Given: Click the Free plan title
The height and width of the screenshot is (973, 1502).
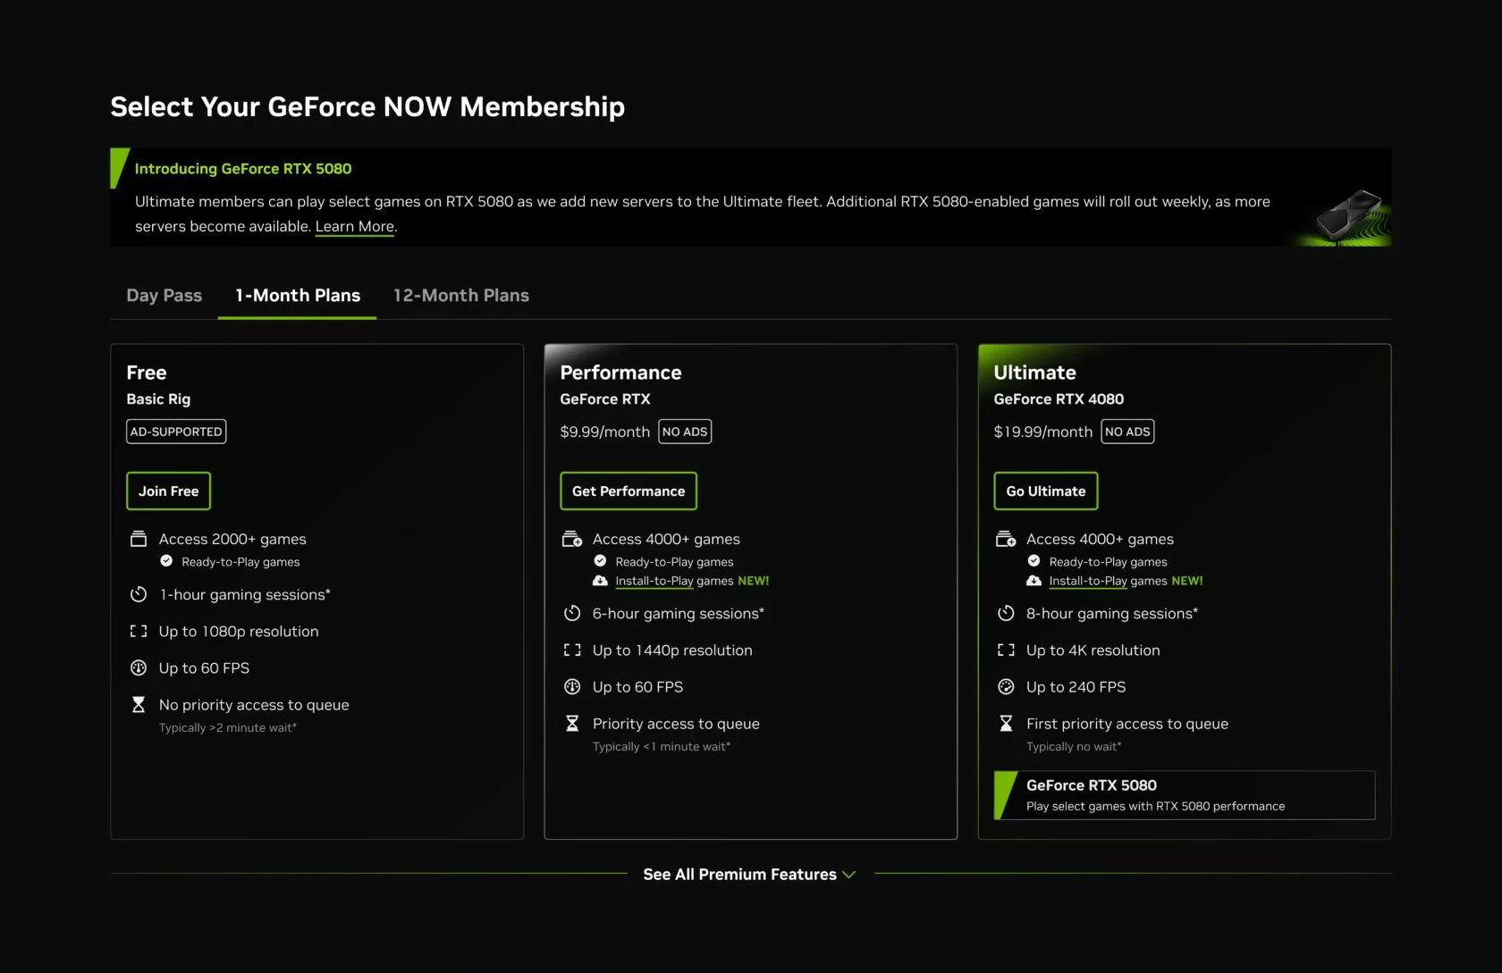Looking at the screenshot, I should click(x=147, y=373).
